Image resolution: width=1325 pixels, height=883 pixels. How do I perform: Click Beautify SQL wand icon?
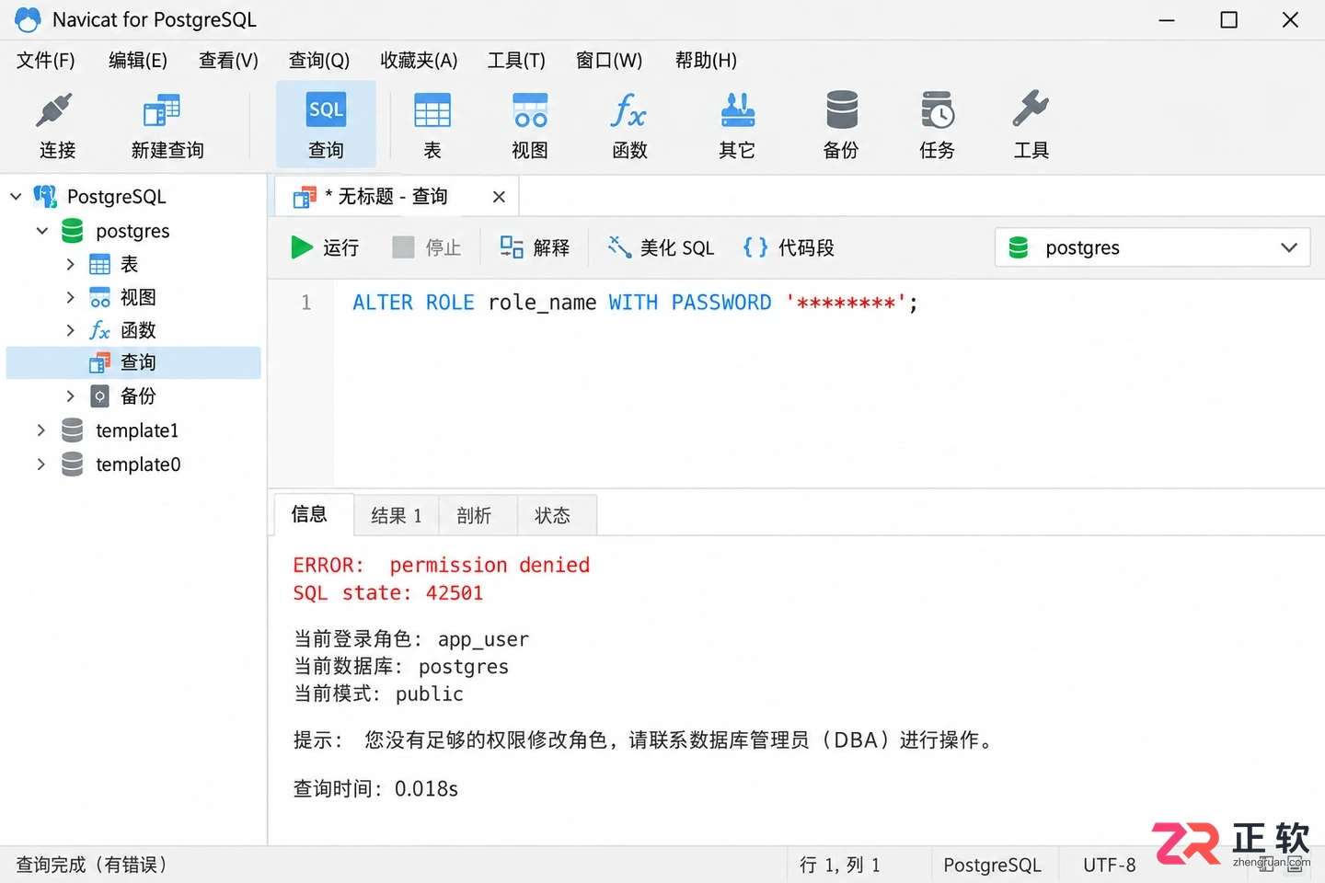(x=619, y=247)
